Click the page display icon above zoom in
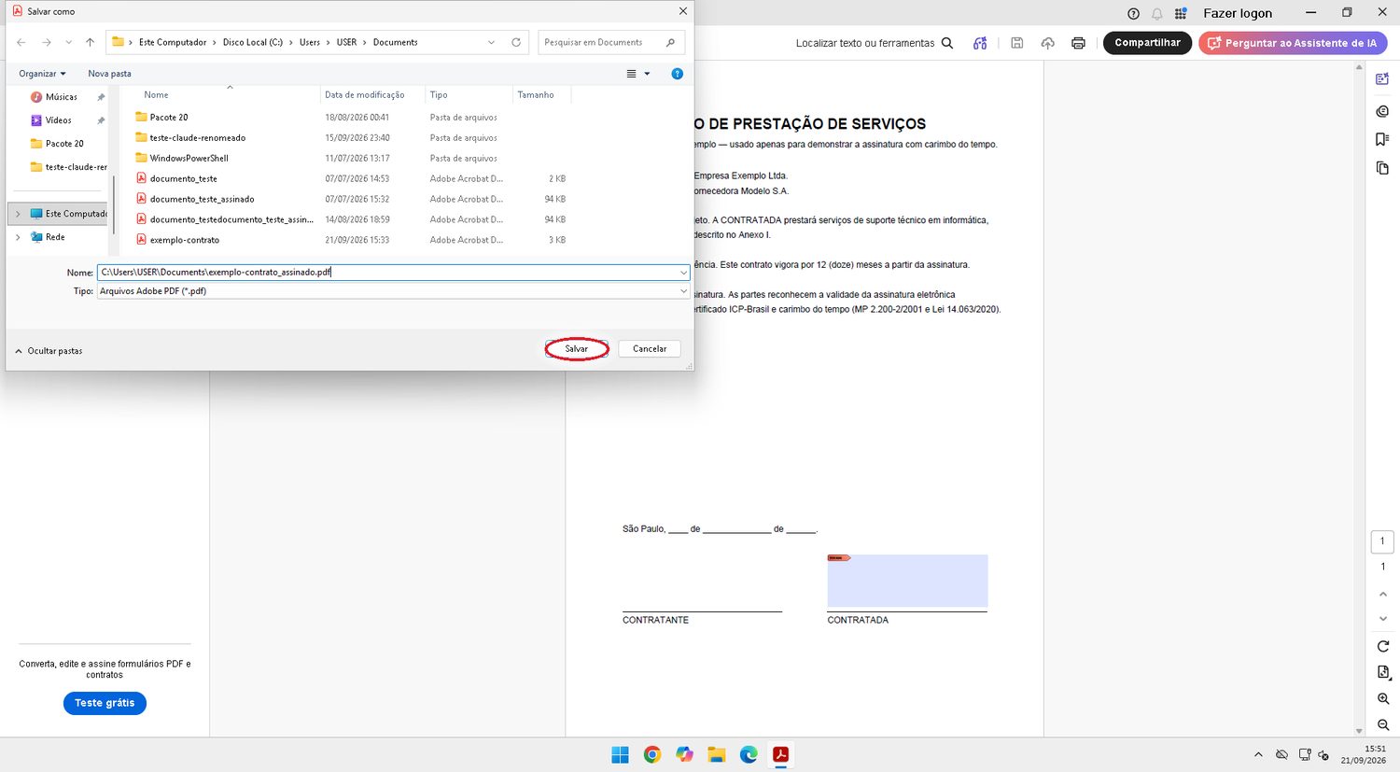Image resolution: width=1400 pixels, height=772 pixels. [x=1383, y=672]
